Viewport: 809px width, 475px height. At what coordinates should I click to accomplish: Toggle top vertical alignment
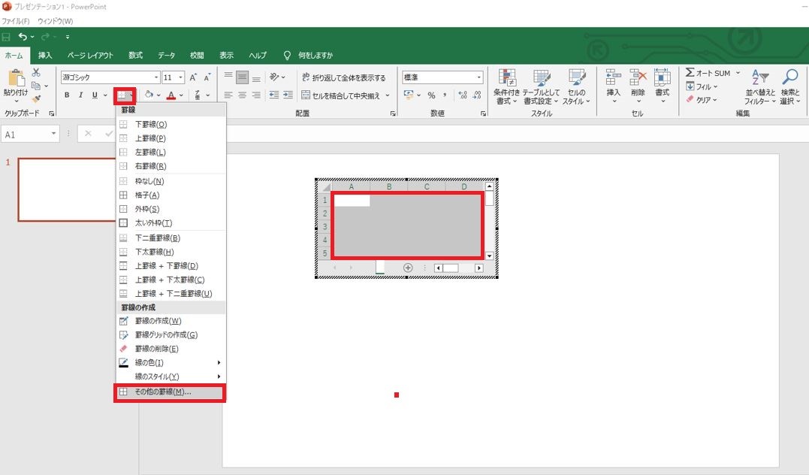pos(228,77)
